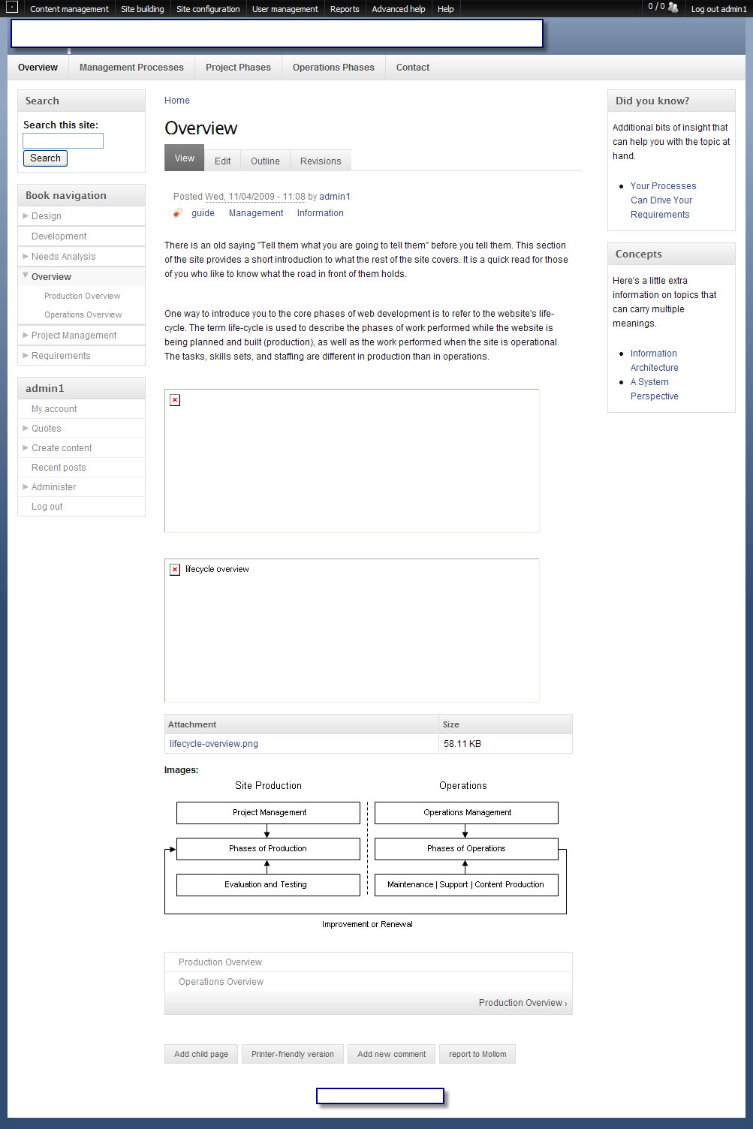The height and width of the screenshot is (1129, 753).
Task: Expand the Quotes menu item
Action: coord(26,428)
